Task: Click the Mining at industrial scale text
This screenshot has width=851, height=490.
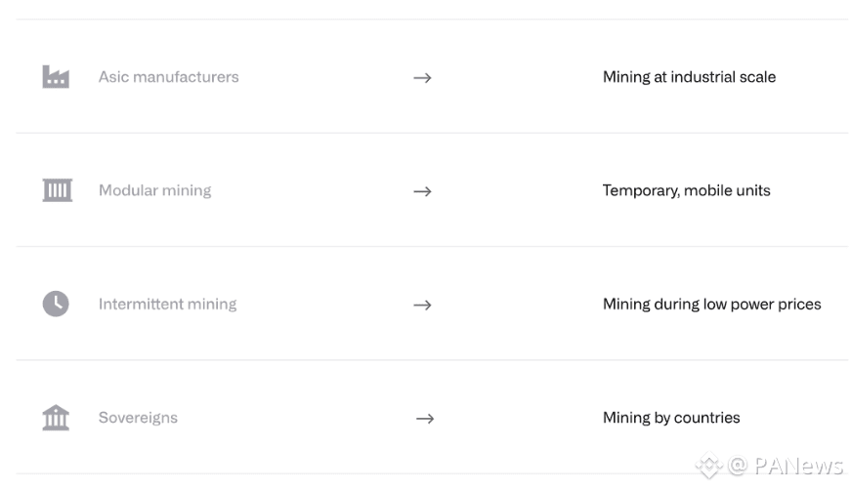Action: coord(689,77)
